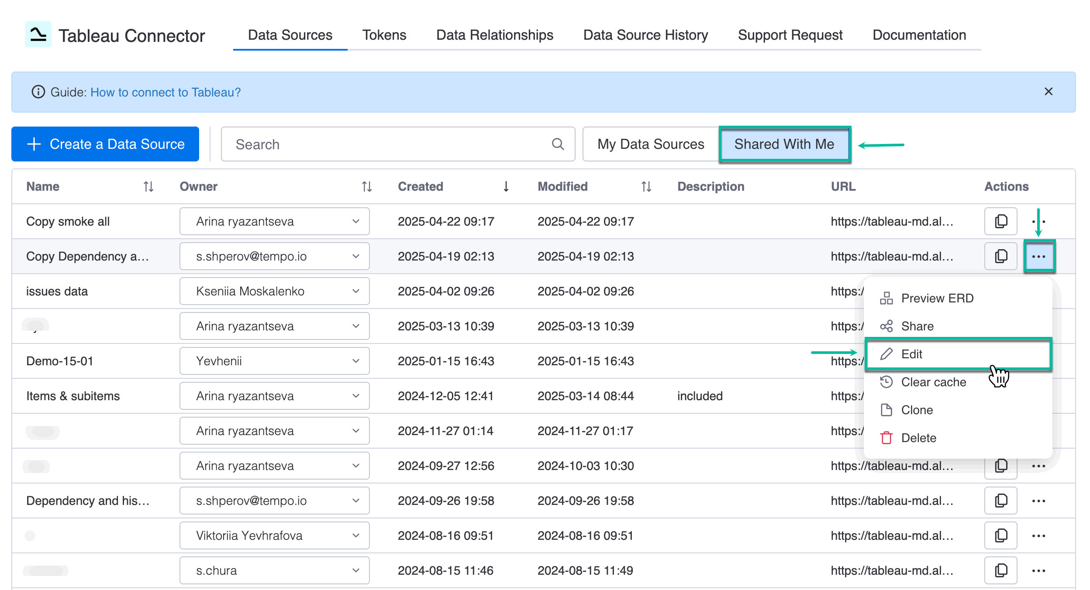Click the info icon in the guide banner
1090x590 pixels.
coord(38,92)
